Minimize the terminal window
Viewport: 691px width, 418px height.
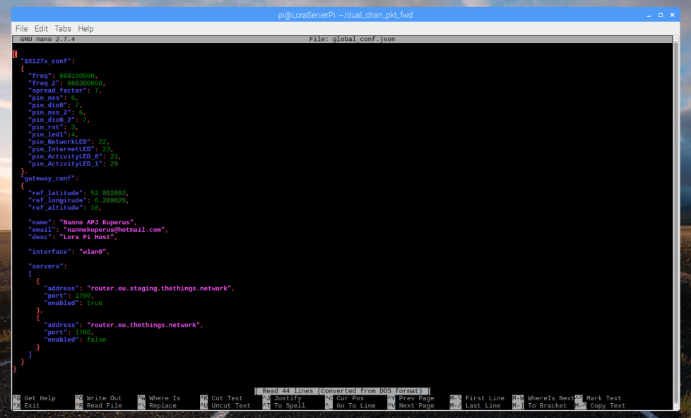(649, 16)
